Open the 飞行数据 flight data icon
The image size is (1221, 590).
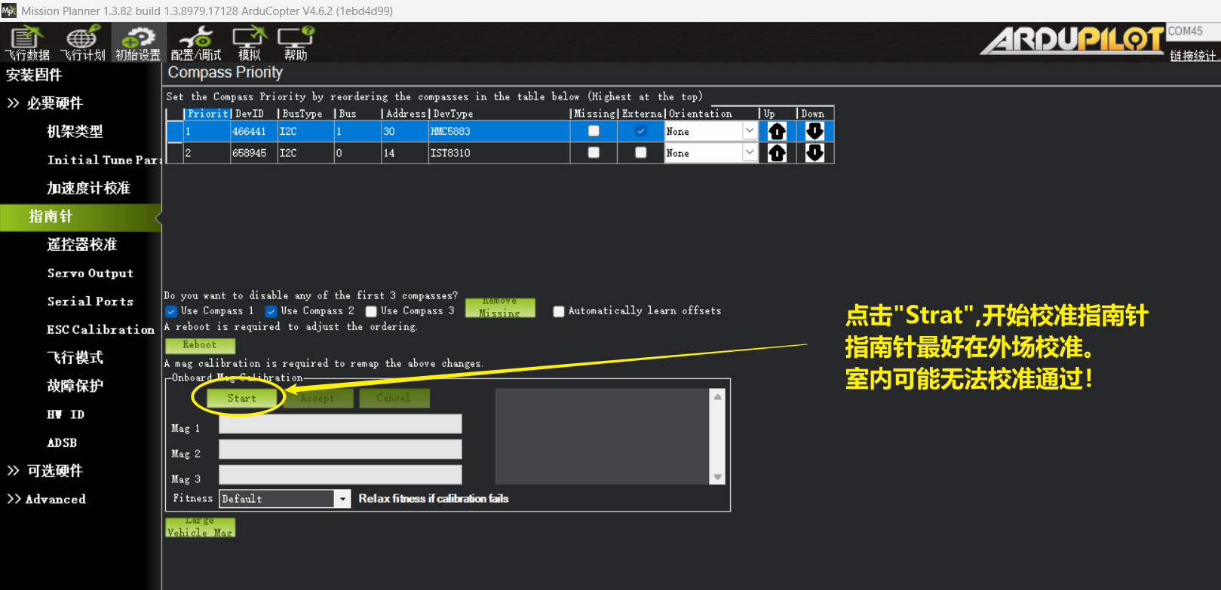(x=27, y=43)
